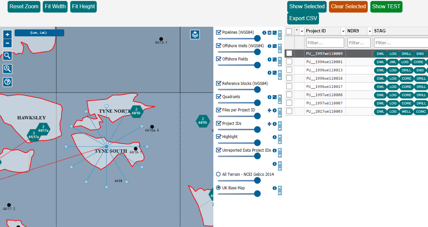Zoom in on the map with the plus icon

pyautogui.click(x=7, y=34)
